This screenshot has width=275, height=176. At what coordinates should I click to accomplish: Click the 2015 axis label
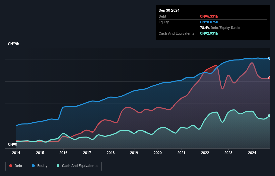tap(40, 153)
